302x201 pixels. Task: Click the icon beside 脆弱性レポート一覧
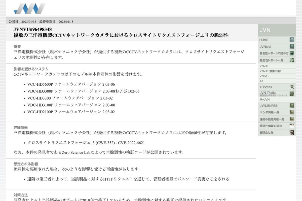pos(292,60)
